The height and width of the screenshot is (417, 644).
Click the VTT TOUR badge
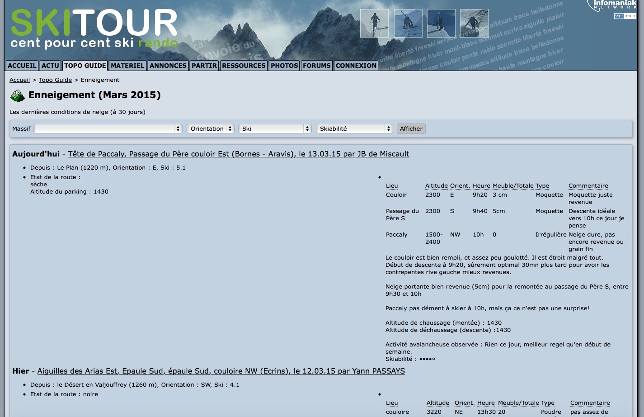point(625,16)
